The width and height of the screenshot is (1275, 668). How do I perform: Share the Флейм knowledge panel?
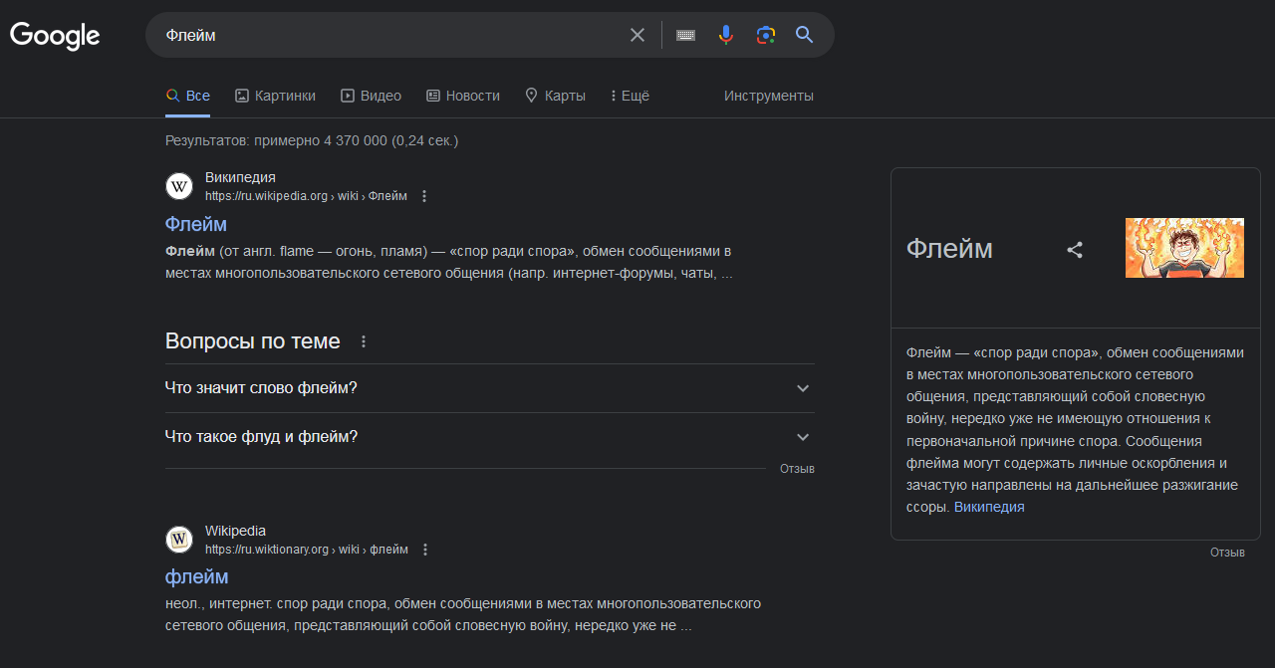[1075, 250]
